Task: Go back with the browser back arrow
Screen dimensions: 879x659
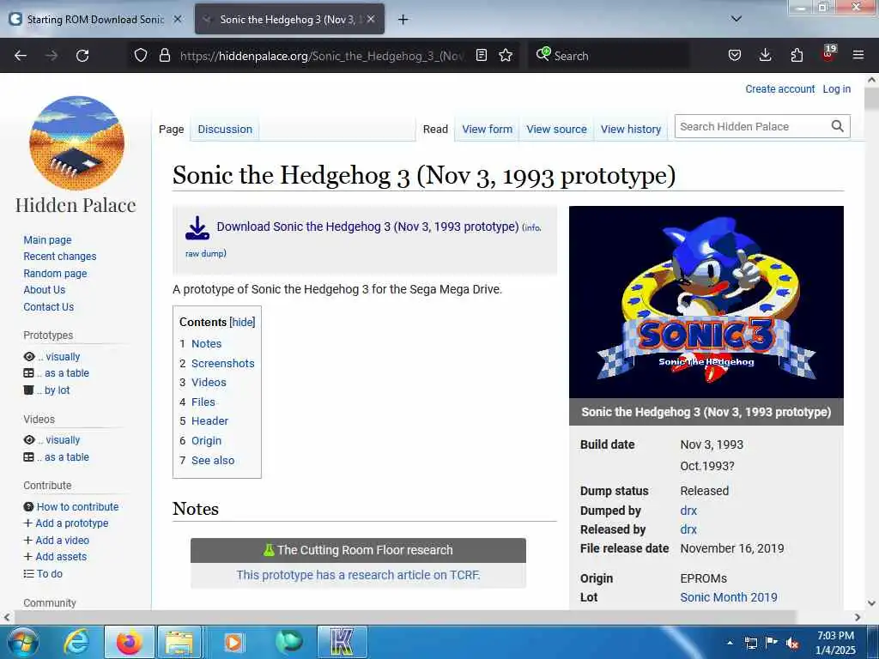Action: pos(21,56)
